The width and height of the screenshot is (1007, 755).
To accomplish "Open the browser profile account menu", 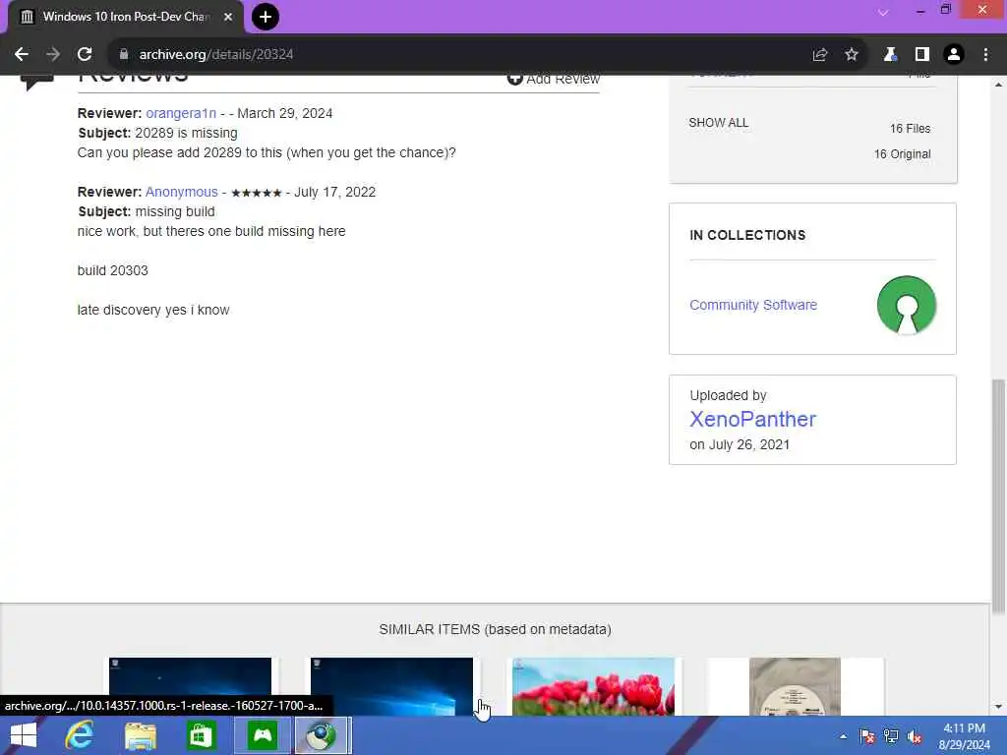I will coord(954,55).
